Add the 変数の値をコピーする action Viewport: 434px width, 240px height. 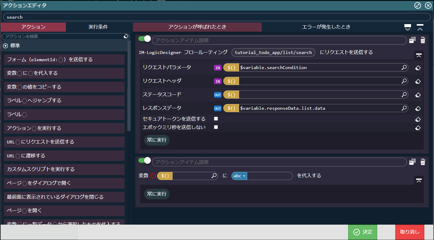point(64,87)
